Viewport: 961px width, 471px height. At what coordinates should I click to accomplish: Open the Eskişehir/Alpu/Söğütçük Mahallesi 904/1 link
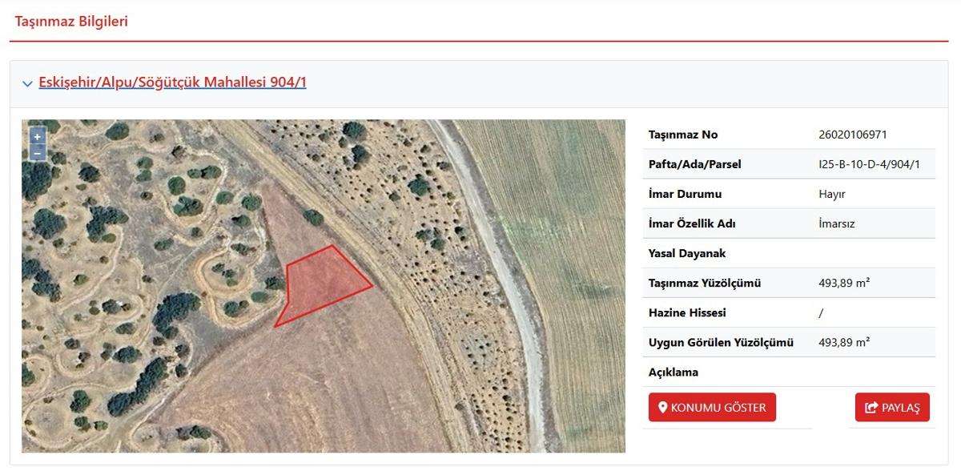172,82
